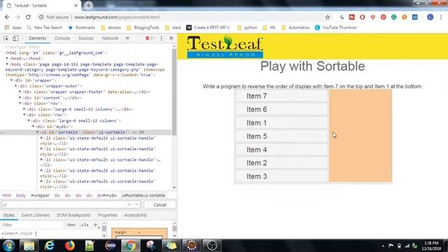Click the Item 7 sortable row
448x252 pixels.
point(281,96)
